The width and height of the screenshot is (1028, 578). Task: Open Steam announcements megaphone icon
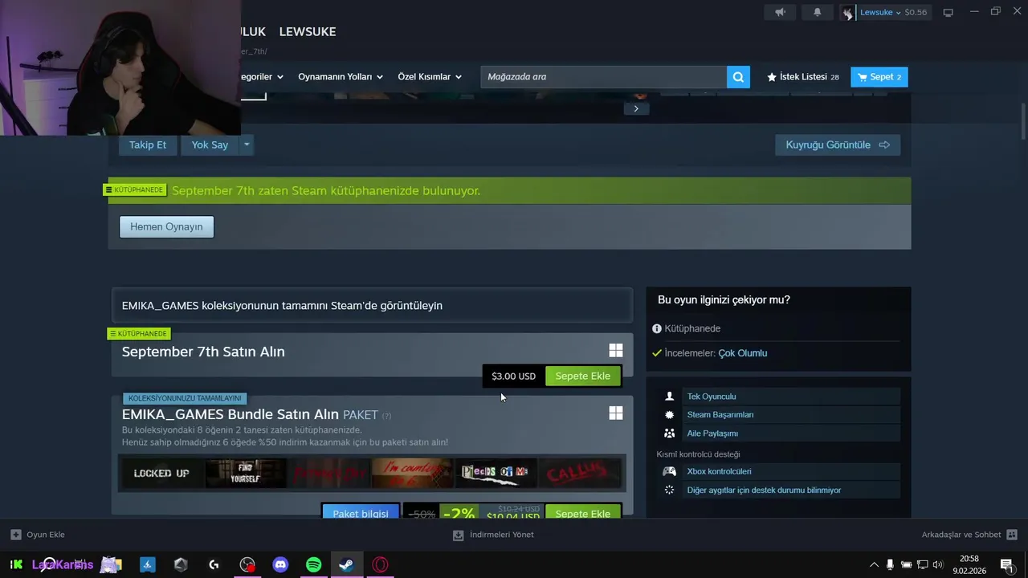(x=780, y=12)
